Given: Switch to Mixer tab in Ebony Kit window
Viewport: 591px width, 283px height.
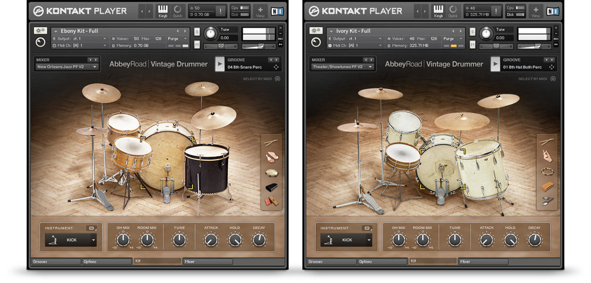Looking at the screenshot, I should click(208, 262).
